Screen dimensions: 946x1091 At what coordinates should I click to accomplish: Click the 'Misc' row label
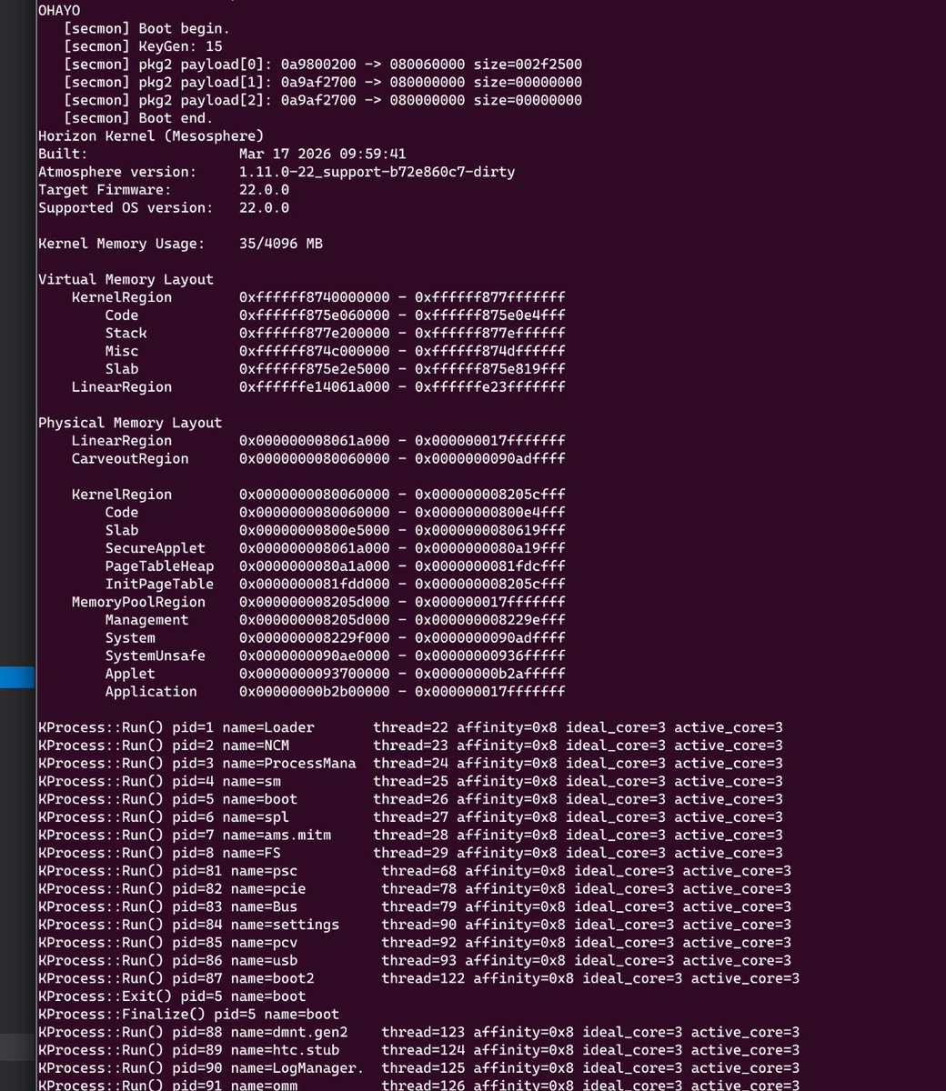pos(122,351)
